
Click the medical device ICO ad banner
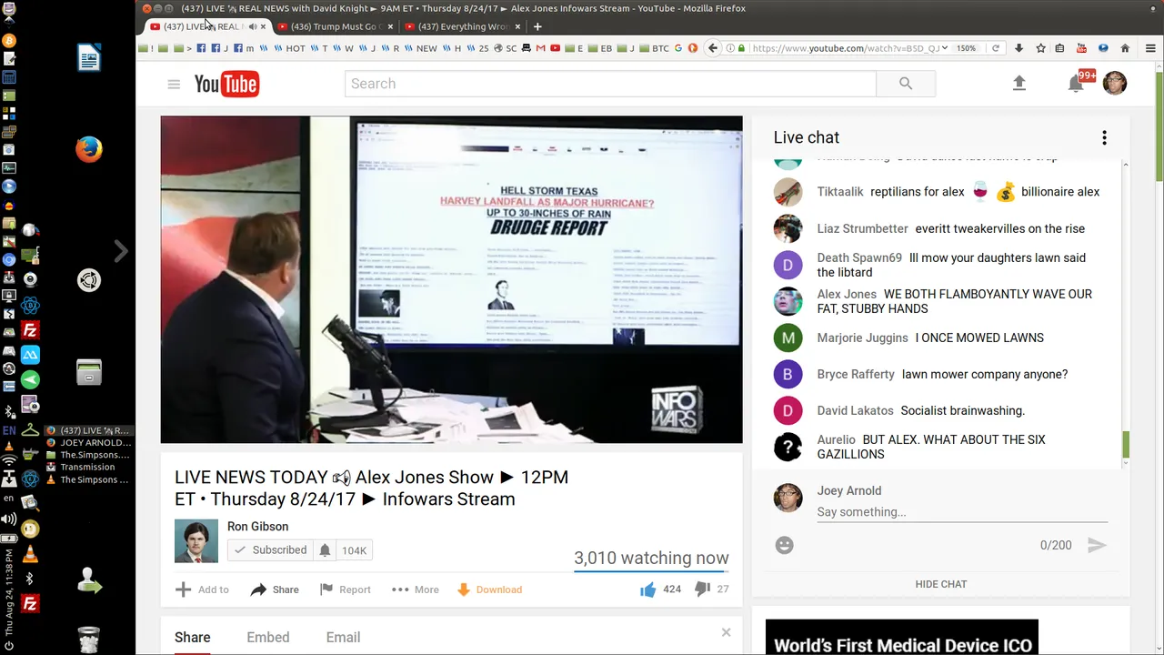[901, 637]
